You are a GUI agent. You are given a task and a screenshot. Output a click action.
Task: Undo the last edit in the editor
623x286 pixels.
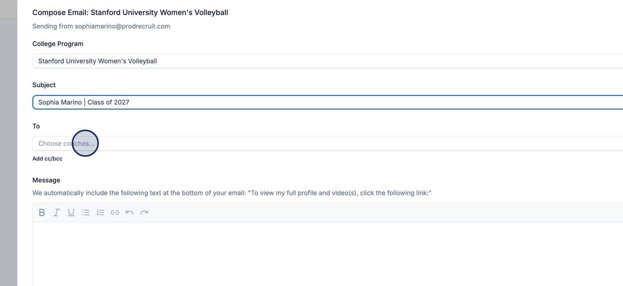click(x=130, y=212)
